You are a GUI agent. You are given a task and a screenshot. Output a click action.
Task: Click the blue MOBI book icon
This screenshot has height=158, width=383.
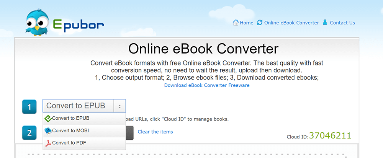[48, 131]
